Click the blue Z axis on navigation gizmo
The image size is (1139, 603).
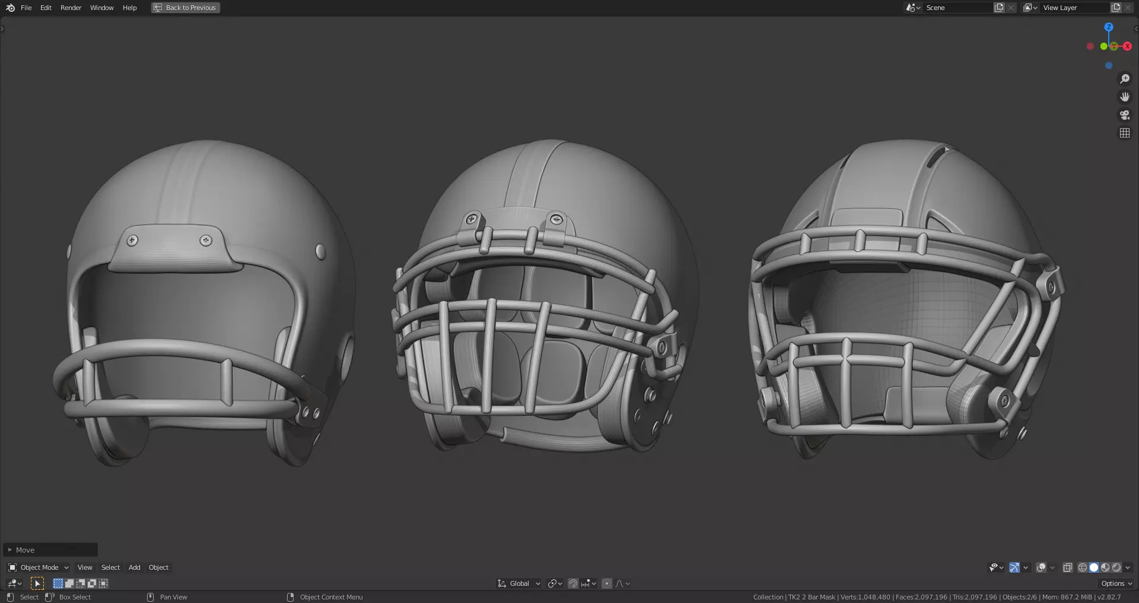(1109, 27)
